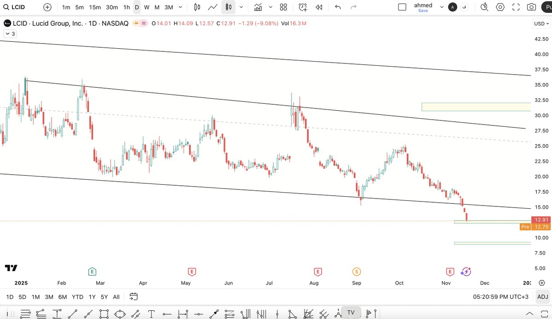Create a price alert
This screenshot has height=319, width=552.
coord(303,7)
